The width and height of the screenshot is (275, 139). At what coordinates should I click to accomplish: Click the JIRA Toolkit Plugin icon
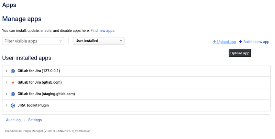[x=13, y=105]
